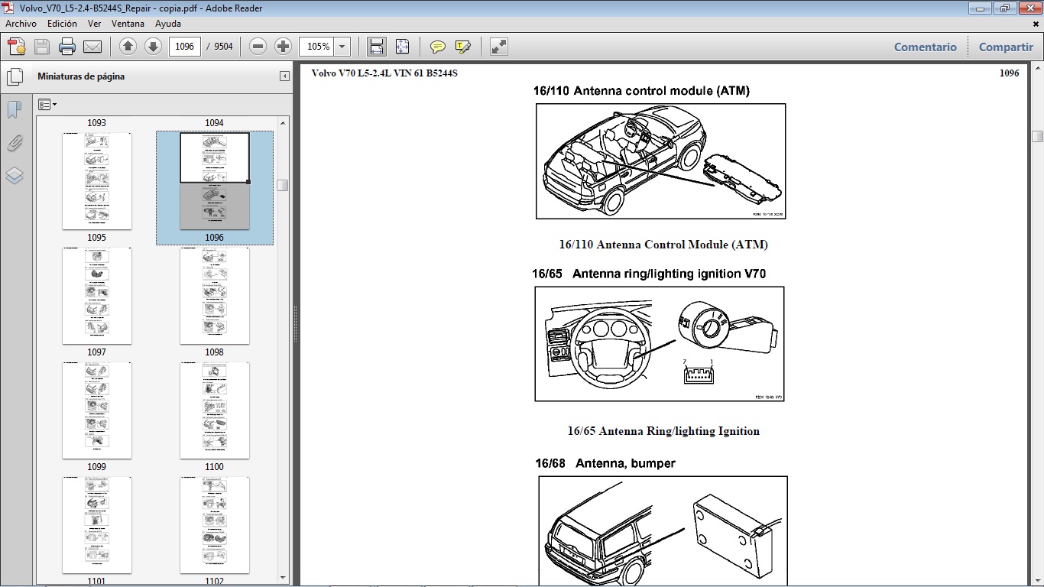
Task: Select the fit one full page icon
Action: [402, 47]
